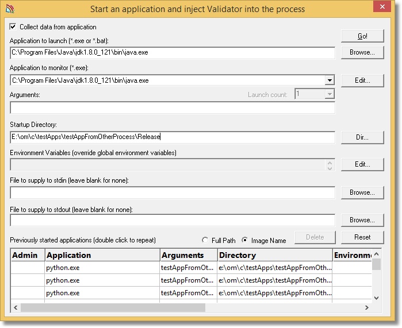This screenshot has width=402, height=328.
Task: Click the list's vertical scroll down arrow
Action: 376,298
